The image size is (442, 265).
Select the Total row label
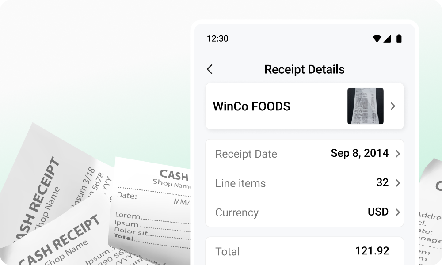point(227,252)
